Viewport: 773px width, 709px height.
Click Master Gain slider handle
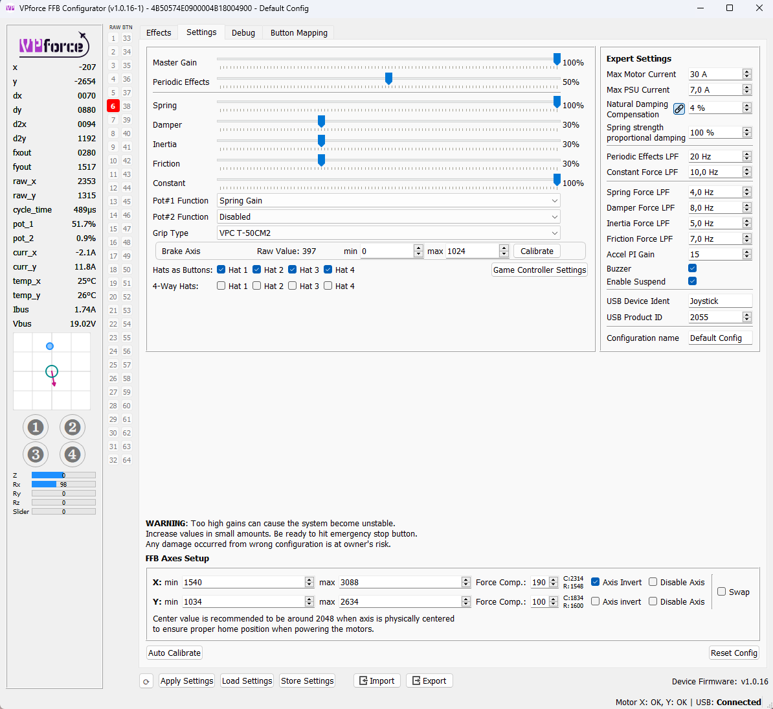(557, 59)
